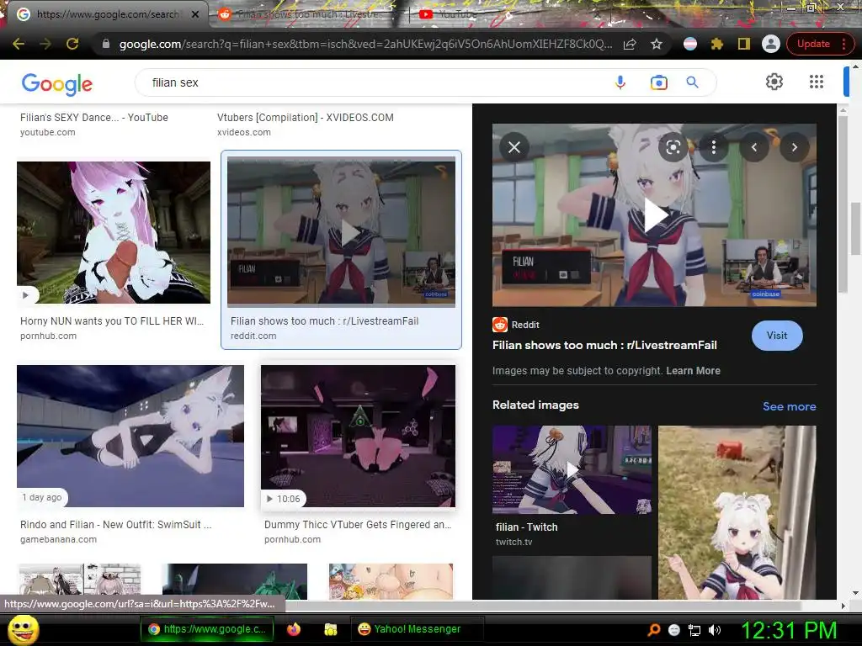Share this page using the share icon
This screenshot has width=862, height=646.
point(630,44)
